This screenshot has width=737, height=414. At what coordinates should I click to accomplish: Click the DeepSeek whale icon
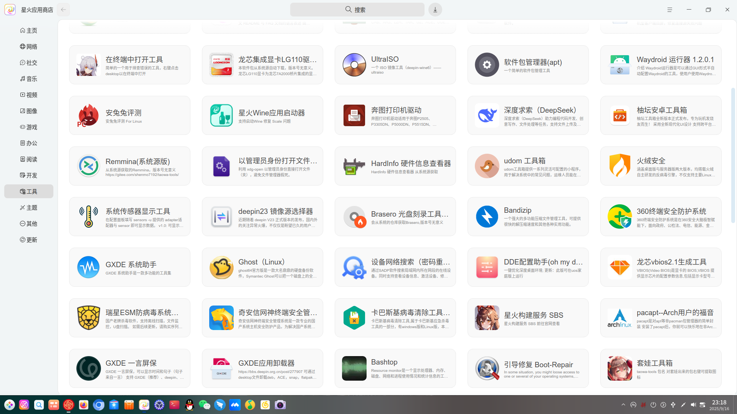click(487, 115)
